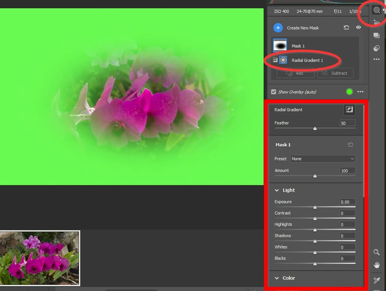386x291 pixels.
Task: Click the Add to mask button
Action: (295, 73)
